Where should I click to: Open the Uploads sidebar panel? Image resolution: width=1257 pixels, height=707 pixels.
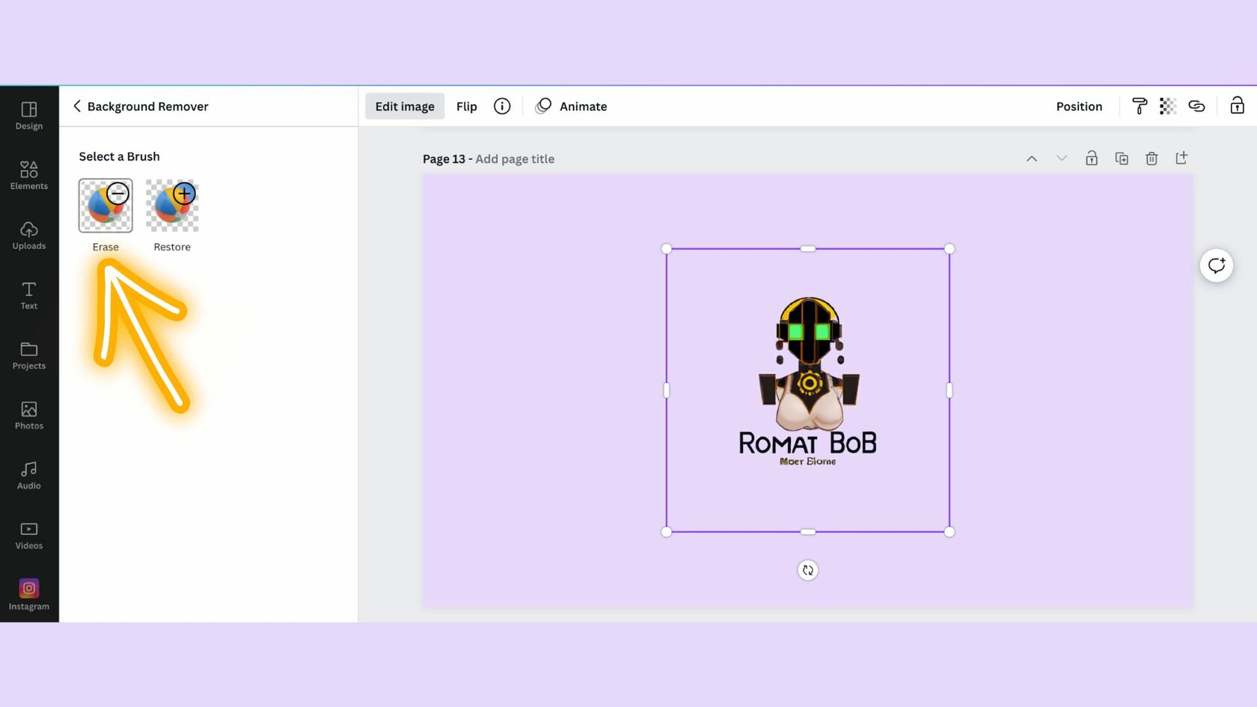(29, 236)
